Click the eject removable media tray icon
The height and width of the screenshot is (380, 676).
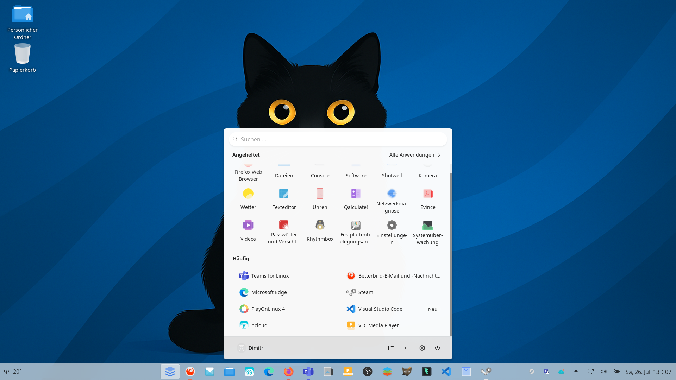[x=576, y=372]
